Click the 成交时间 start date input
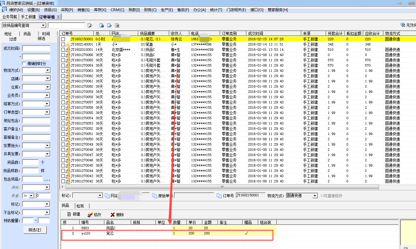Viewport: 416px width, 249px height. (x=36, y=48)
